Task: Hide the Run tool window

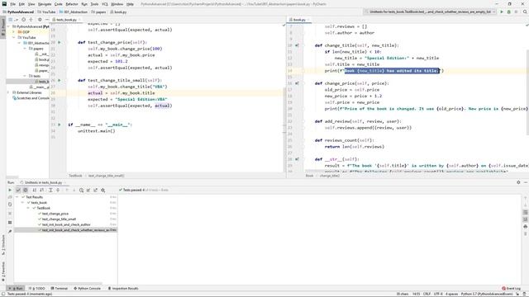Action: point(526,182)
